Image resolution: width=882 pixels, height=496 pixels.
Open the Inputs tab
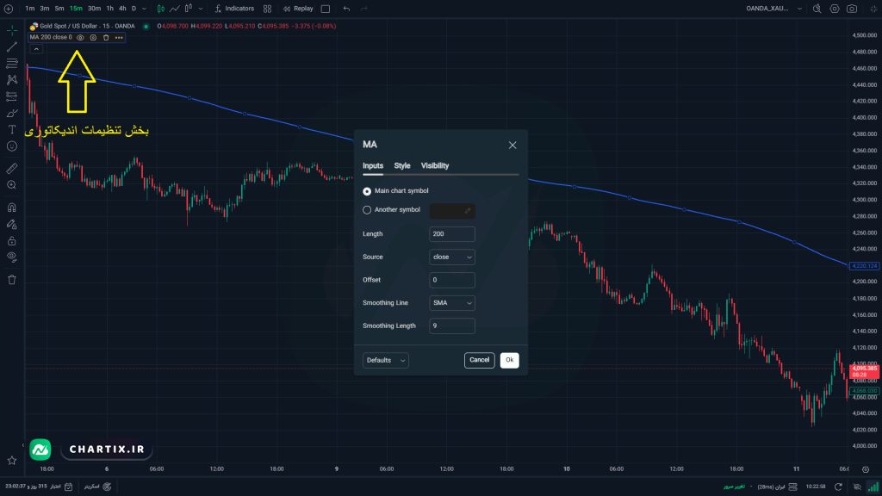click(373, 166)
